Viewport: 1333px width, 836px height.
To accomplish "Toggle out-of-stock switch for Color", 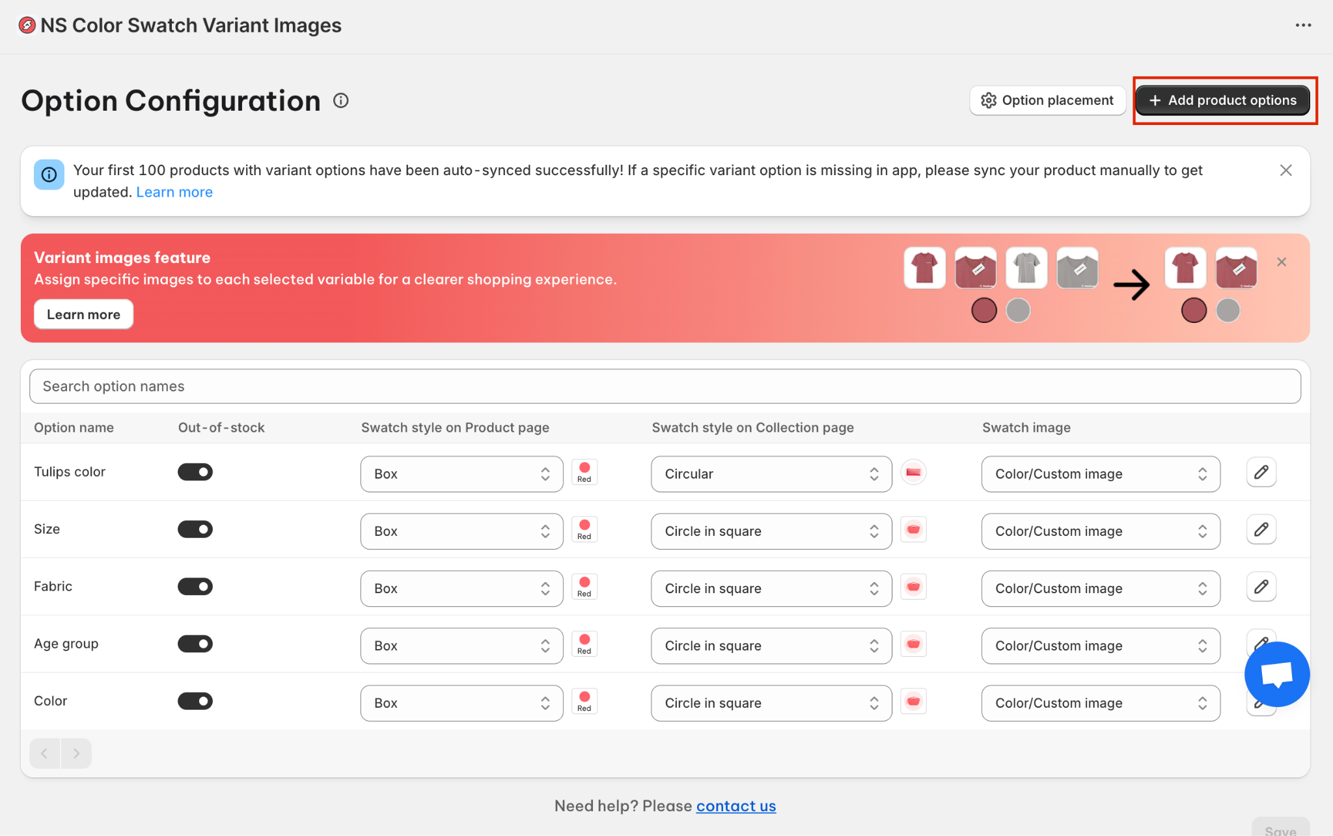I will coord(195,701).
